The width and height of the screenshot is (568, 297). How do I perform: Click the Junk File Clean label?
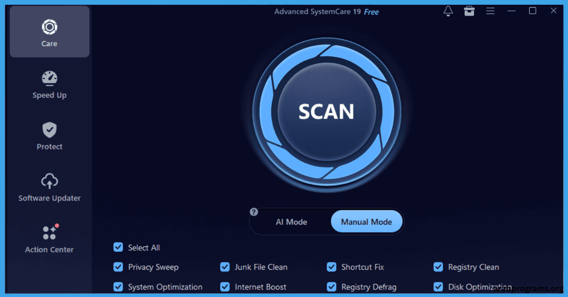(261, 267)
